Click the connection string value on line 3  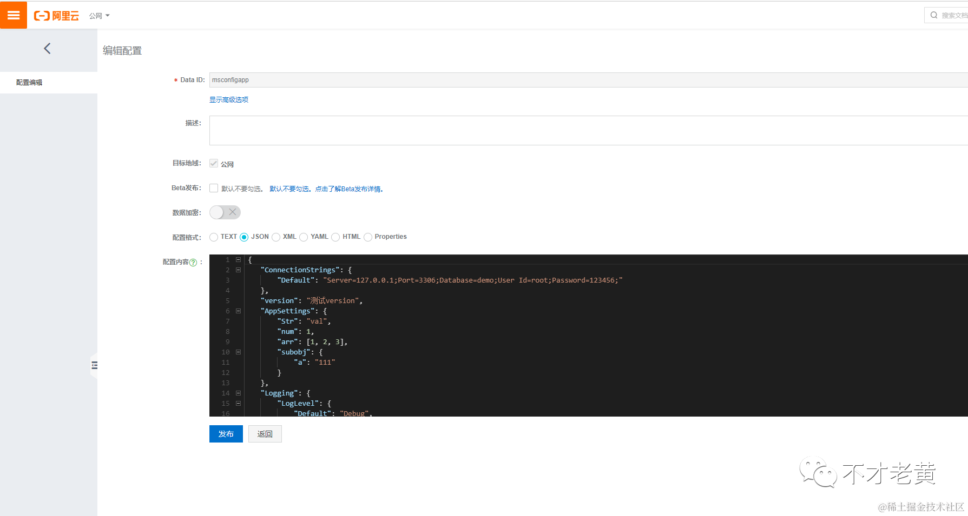[x=473, y=280]
